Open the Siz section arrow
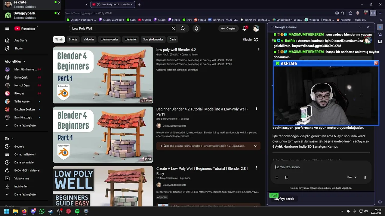385x216 pixels. pos(12,139)
